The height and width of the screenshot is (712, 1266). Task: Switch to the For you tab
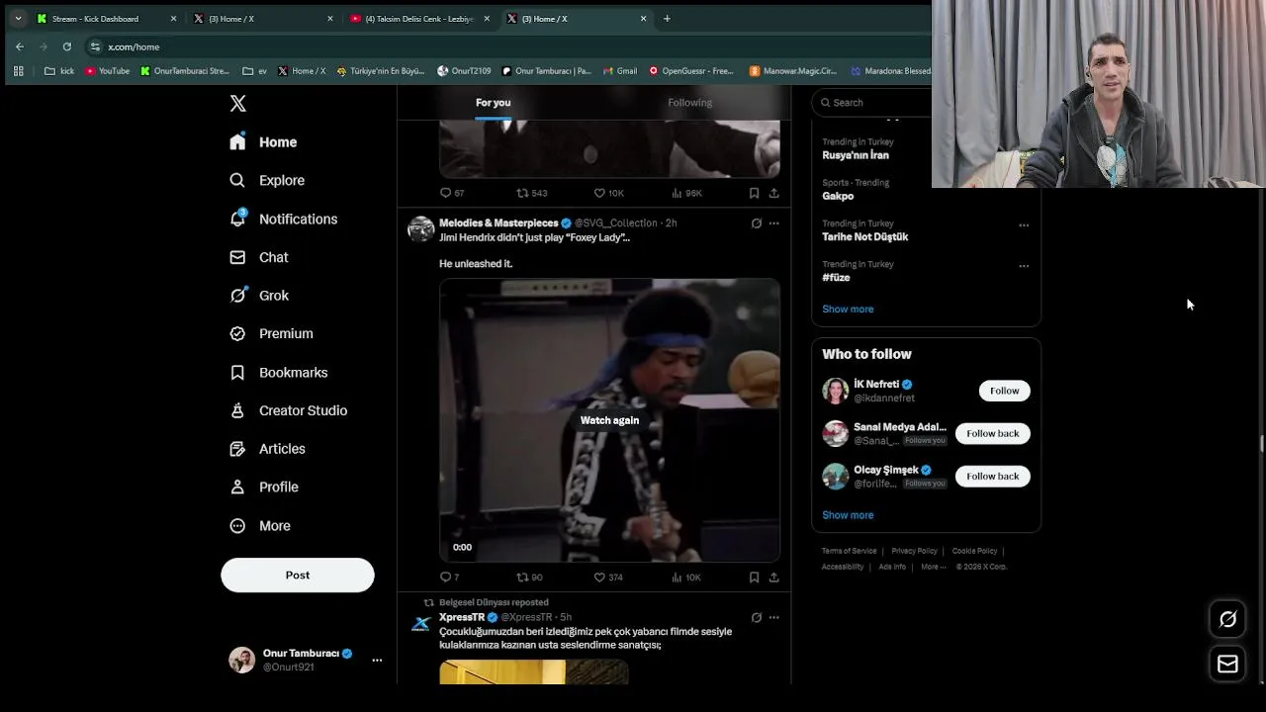pyautogui.click(x=493, y=103)
